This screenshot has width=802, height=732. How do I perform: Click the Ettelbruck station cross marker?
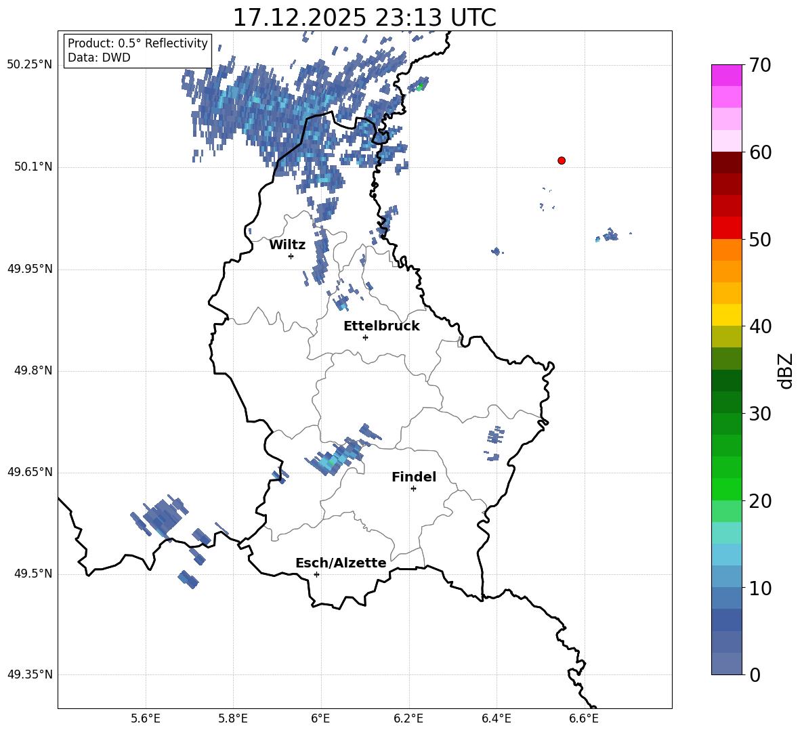365,337
